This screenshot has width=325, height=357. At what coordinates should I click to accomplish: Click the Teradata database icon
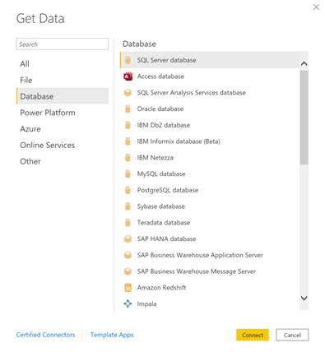pyautogui.click(x=128, y=223)
